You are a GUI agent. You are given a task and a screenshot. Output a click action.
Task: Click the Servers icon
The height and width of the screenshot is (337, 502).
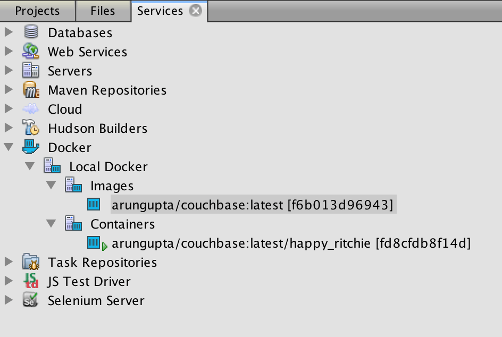[30, 71]
